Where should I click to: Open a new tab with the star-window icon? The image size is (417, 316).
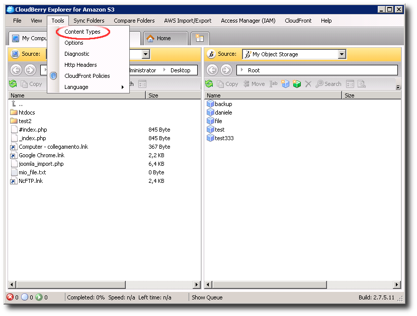(x=200, y=39)
